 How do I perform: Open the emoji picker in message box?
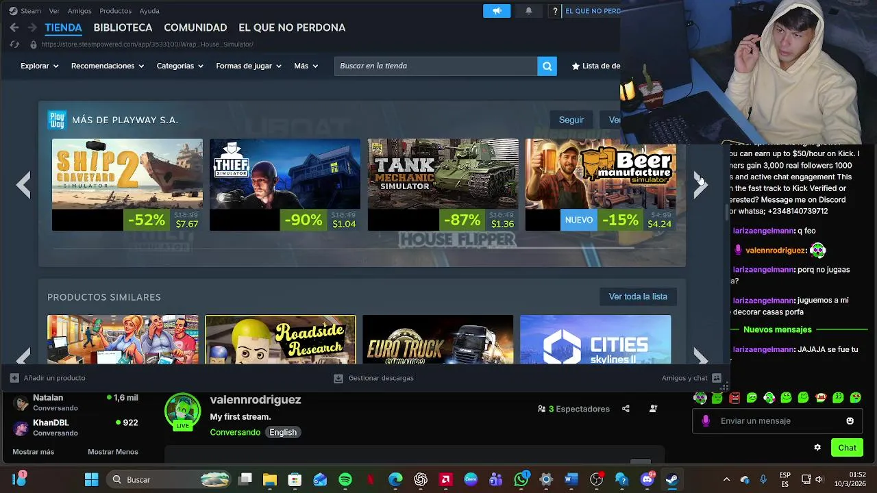pos(850,421)
